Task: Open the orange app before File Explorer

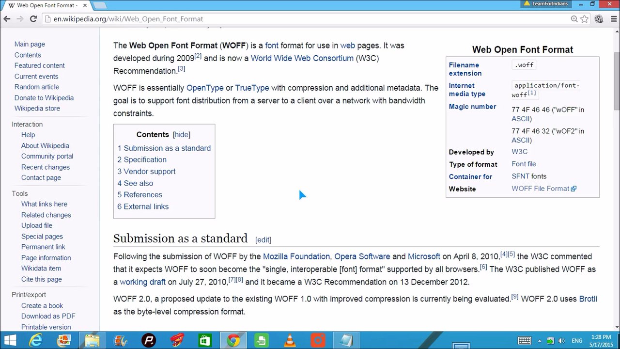Action: click(64, 341)
